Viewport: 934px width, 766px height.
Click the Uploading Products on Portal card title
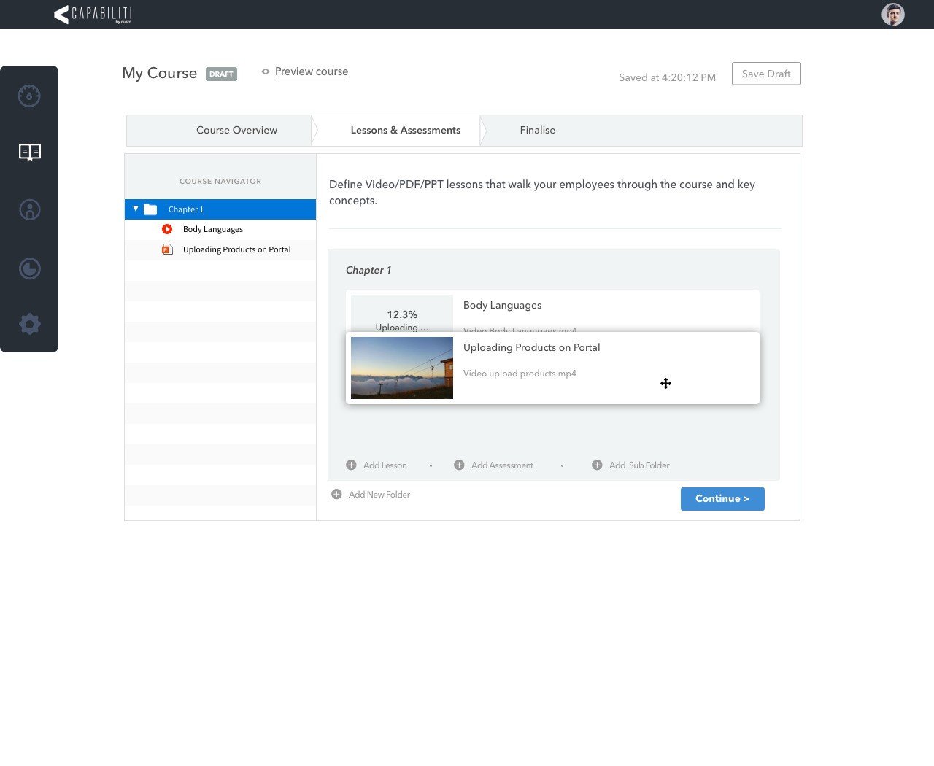(x=531, y=347)
